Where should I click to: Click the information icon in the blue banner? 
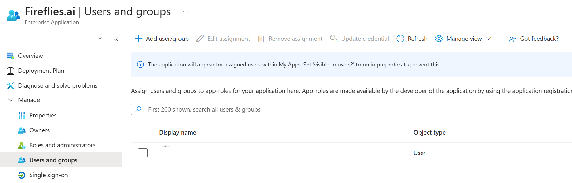[x=140, y=65]
